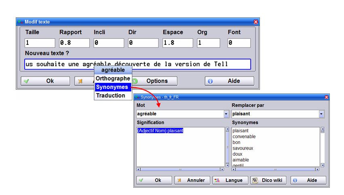Choose Traduction from the context menu
Viewport: 344px width, 195px height.
tap(113, 95)
